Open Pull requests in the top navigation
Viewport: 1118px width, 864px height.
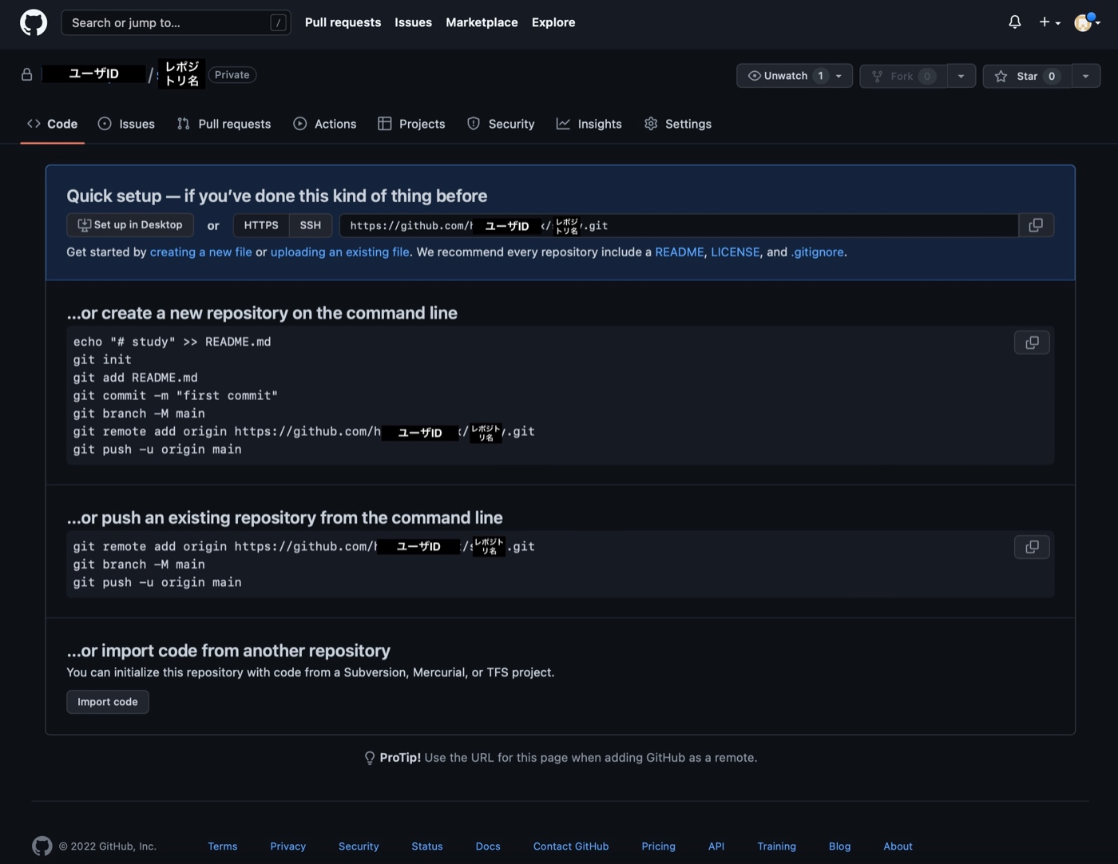[343, 22]
